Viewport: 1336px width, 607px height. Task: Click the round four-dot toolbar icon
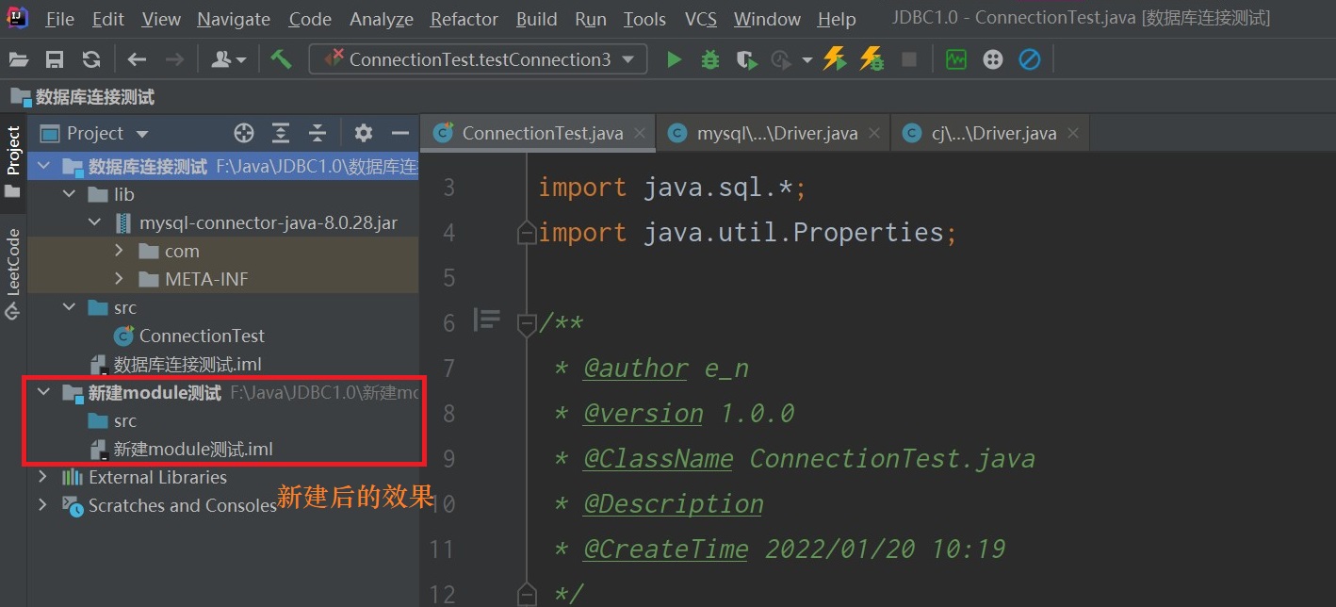[993, 59]
